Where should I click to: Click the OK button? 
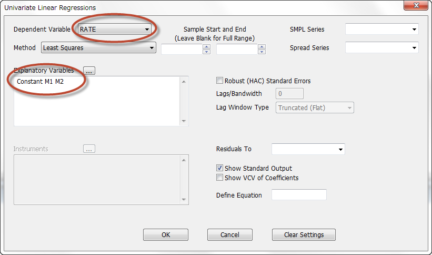166,234
